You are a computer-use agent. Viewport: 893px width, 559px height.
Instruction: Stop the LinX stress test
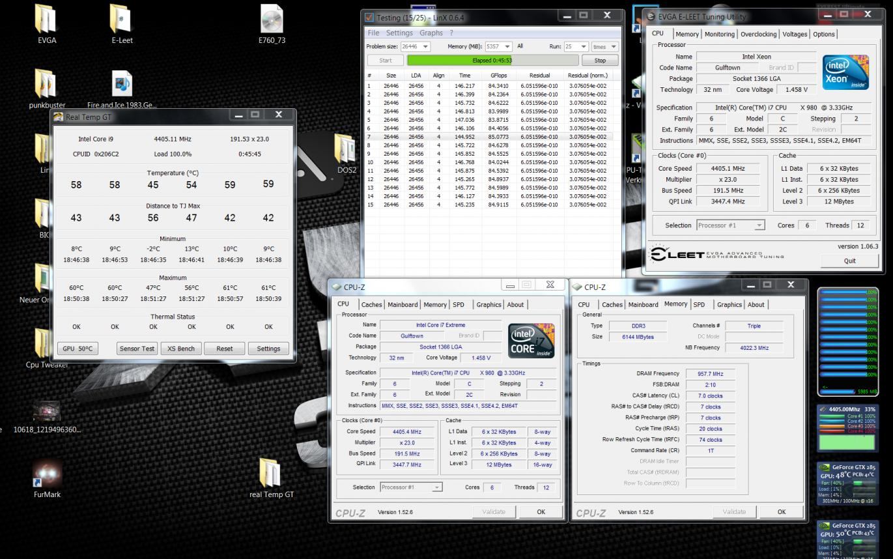pyautogui.click(x=600, y=60)
